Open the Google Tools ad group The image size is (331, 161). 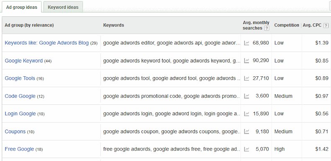[x=20, y=78]
